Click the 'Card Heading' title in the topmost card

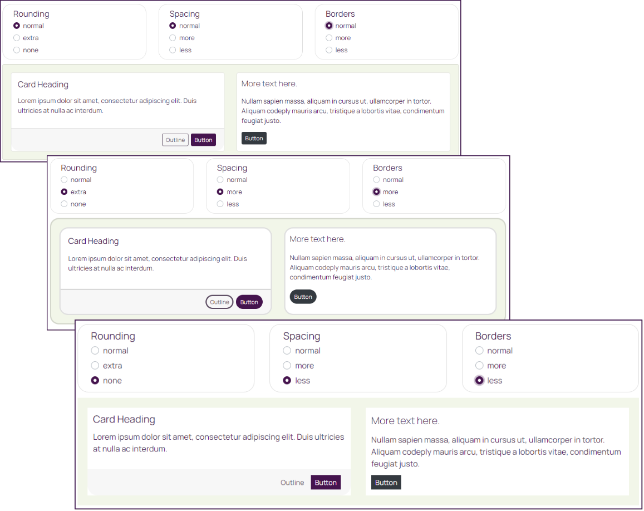click(x=43, y=85)
